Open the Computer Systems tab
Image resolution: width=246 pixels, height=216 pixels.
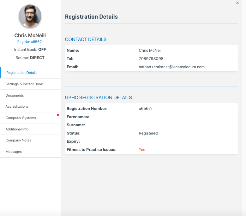(x=21, y=118)
